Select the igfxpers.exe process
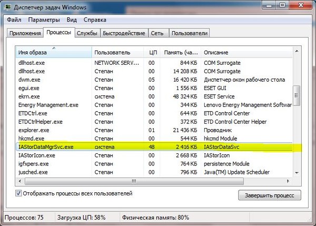The height and width of the screenshot is (226, 316). [x=154, y=164]
